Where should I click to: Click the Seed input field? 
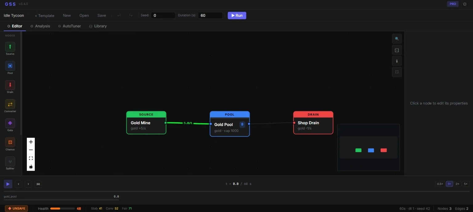click(163, 15)
